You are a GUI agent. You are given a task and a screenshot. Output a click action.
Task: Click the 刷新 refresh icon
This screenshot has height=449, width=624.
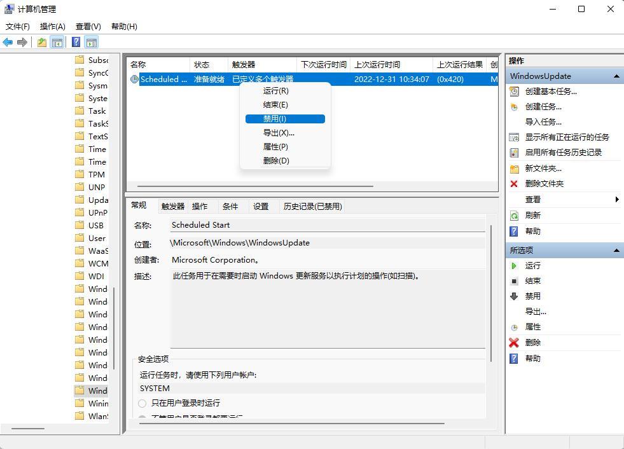click(514, 216)
